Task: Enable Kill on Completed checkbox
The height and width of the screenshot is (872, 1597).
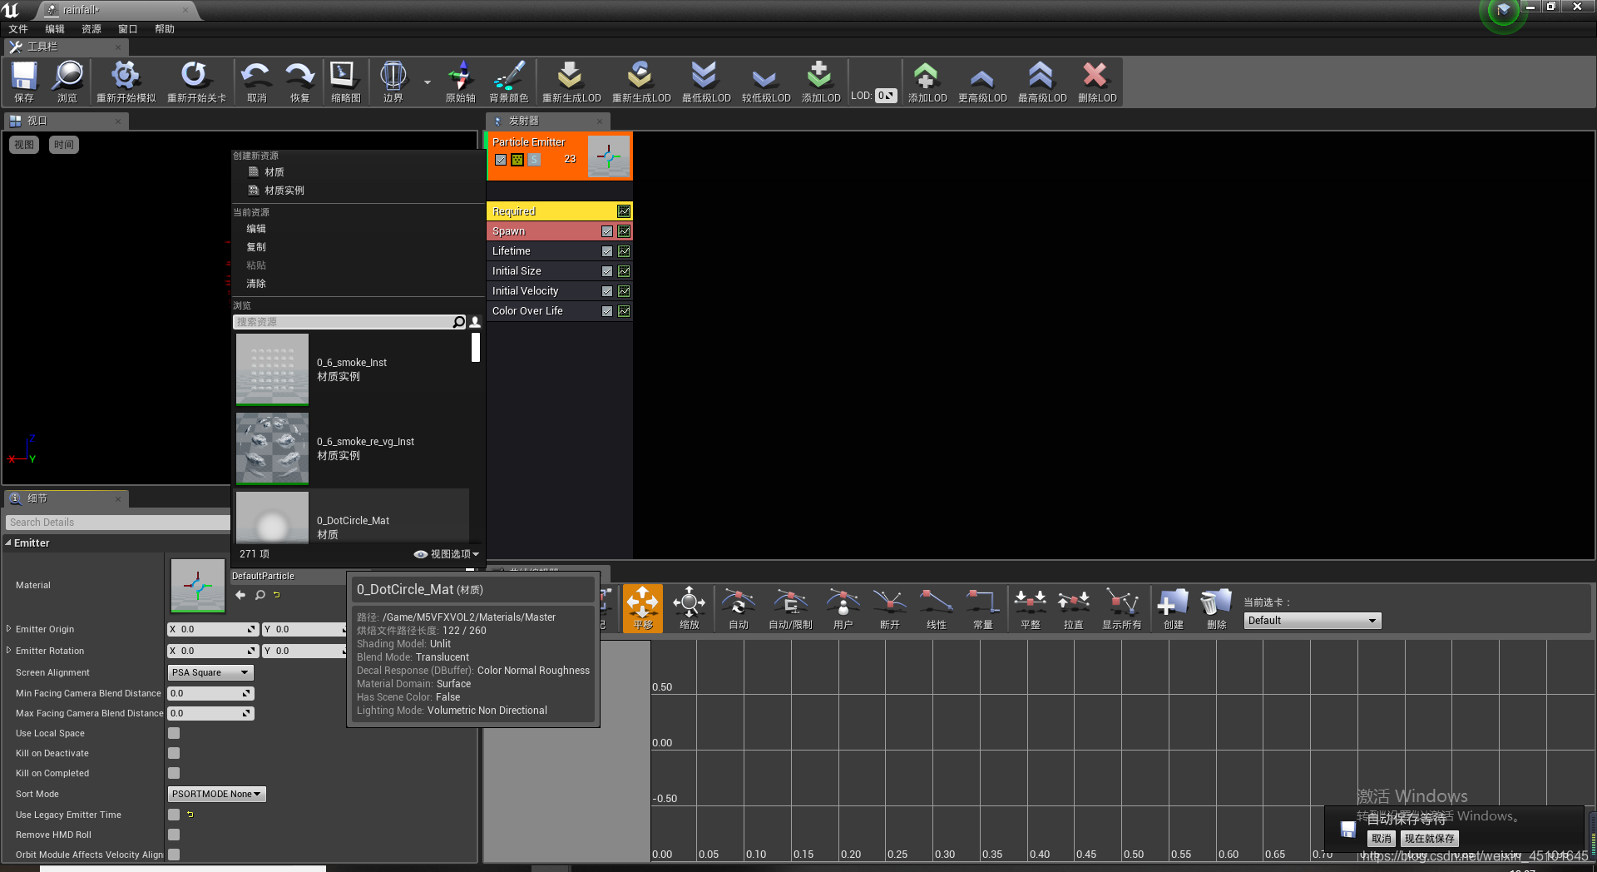Action: pyautogui.click(x=174, y=773)
